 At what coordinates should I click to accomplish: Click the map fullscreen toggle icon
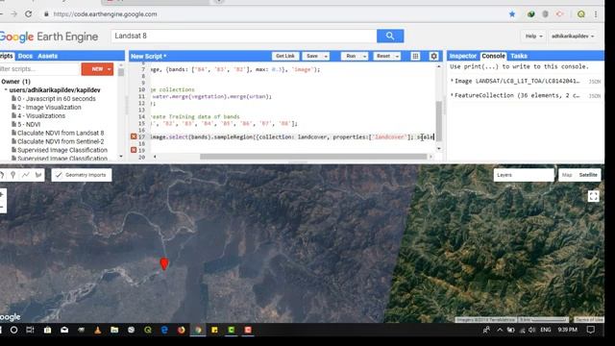[593, 196]
